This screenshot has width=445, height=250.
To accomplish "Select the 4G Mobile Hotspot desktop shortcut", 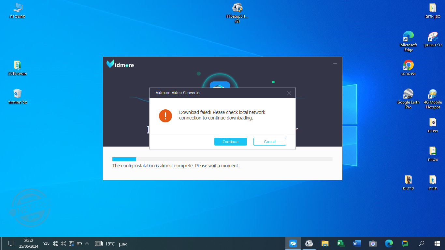I will click(x=433, y=99).
